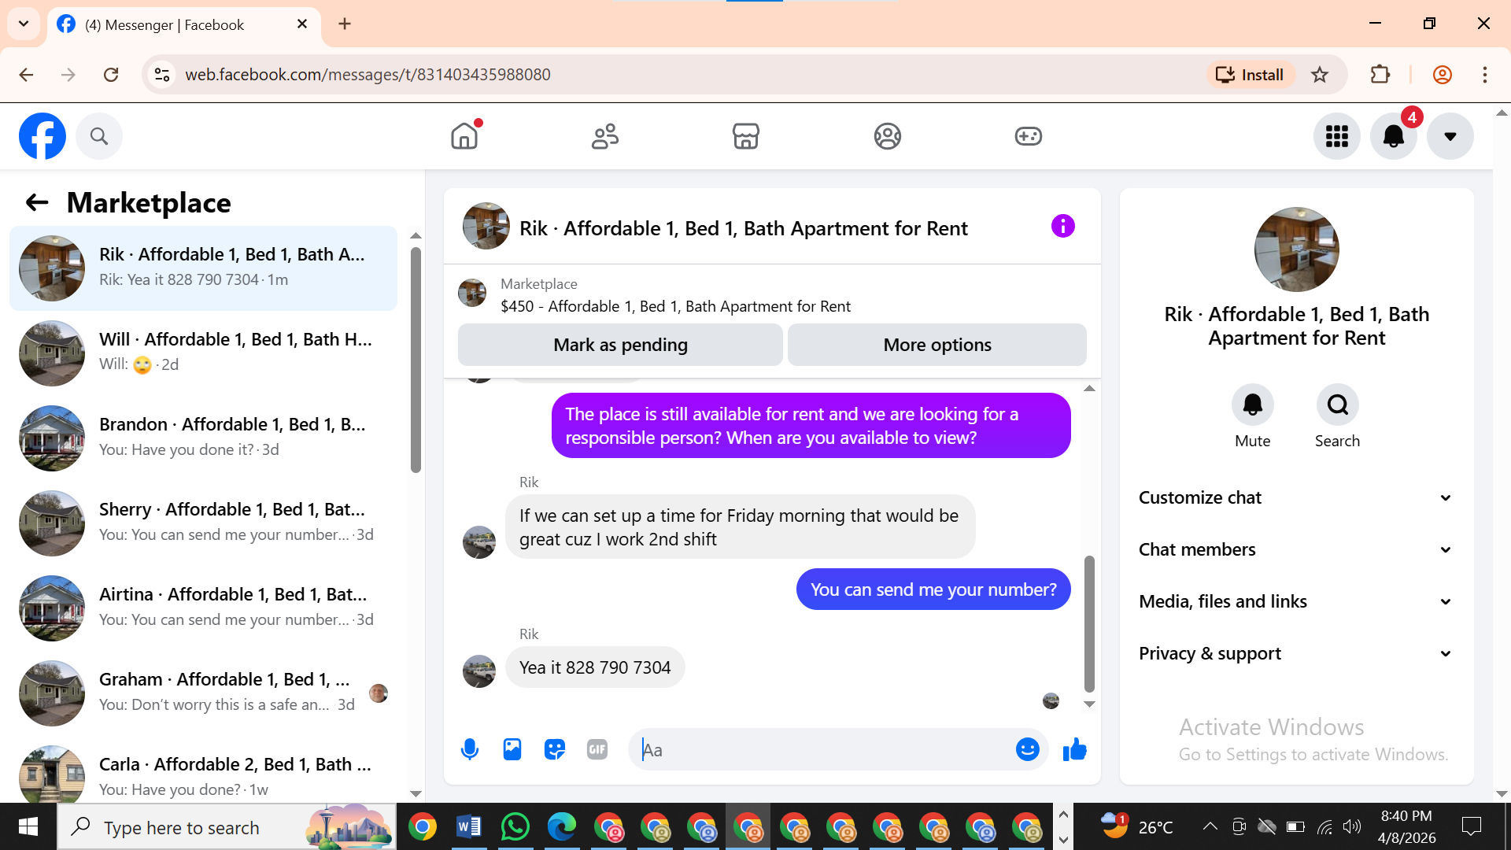Open the notifications bell with badge
Screen dimensions: 1511x850
point(1393,136)
